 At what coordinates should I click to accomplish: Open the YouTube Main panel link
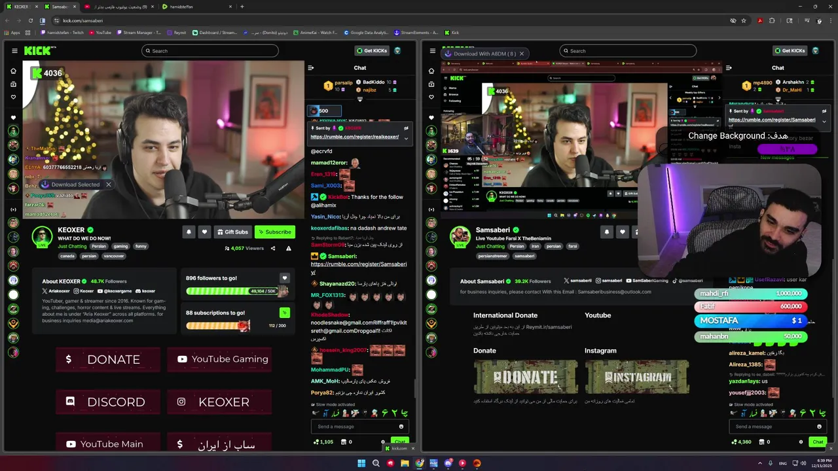[108, 444]
